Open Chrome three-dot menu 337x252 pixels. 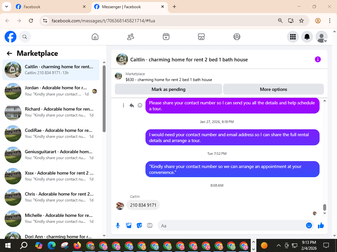coord(329,21)
